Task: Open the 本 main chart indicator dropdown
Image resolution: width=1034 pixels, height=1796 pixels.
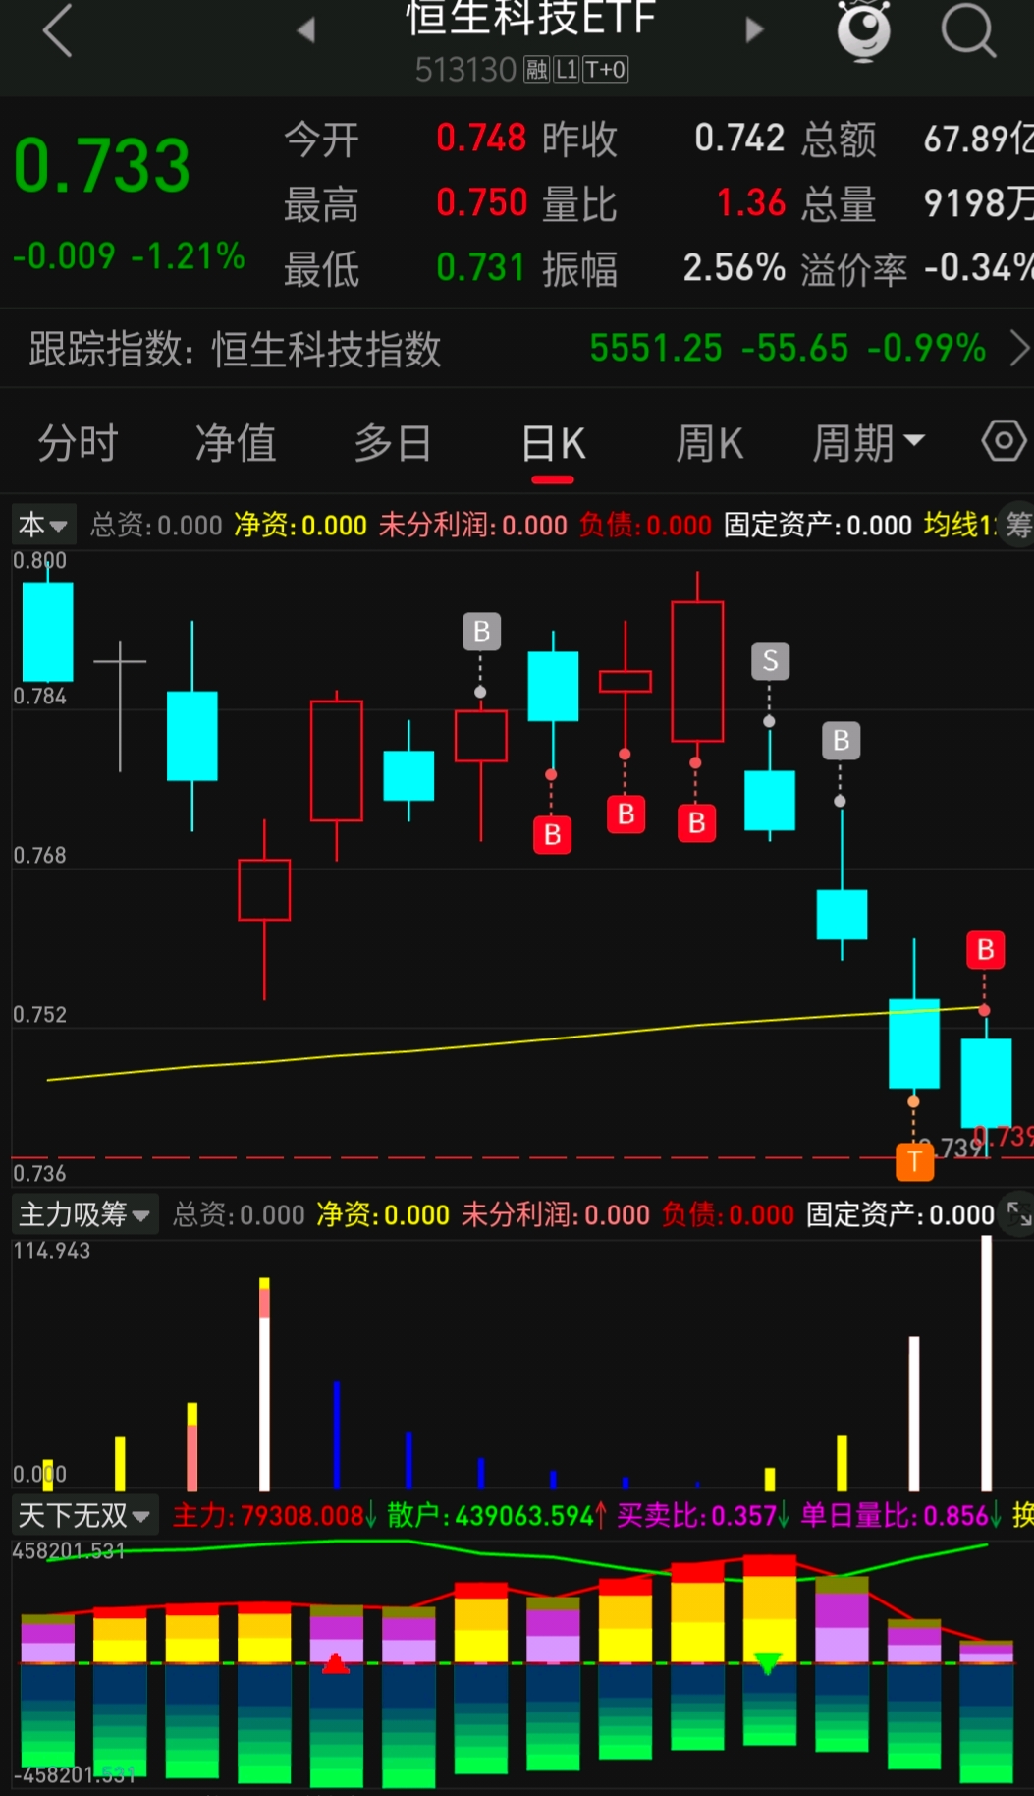Action: pos(43,526)
